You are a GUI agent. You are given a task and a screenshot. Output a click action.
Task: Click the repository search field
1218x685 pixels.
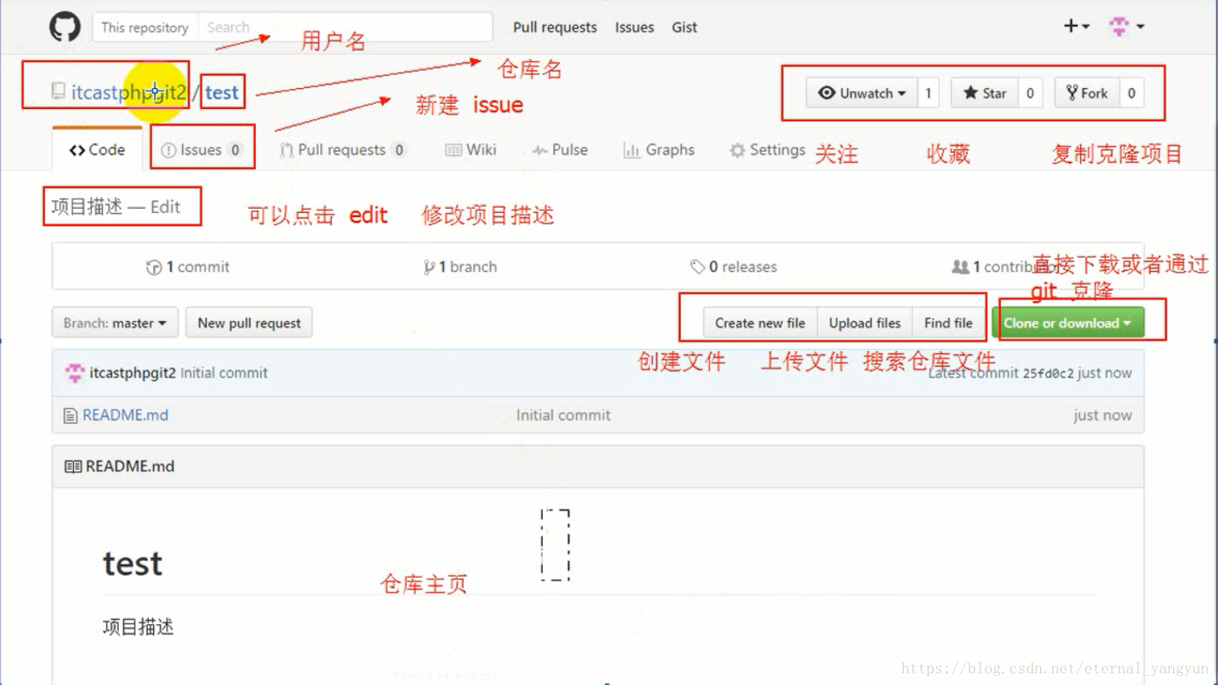(x=345, y=27)
